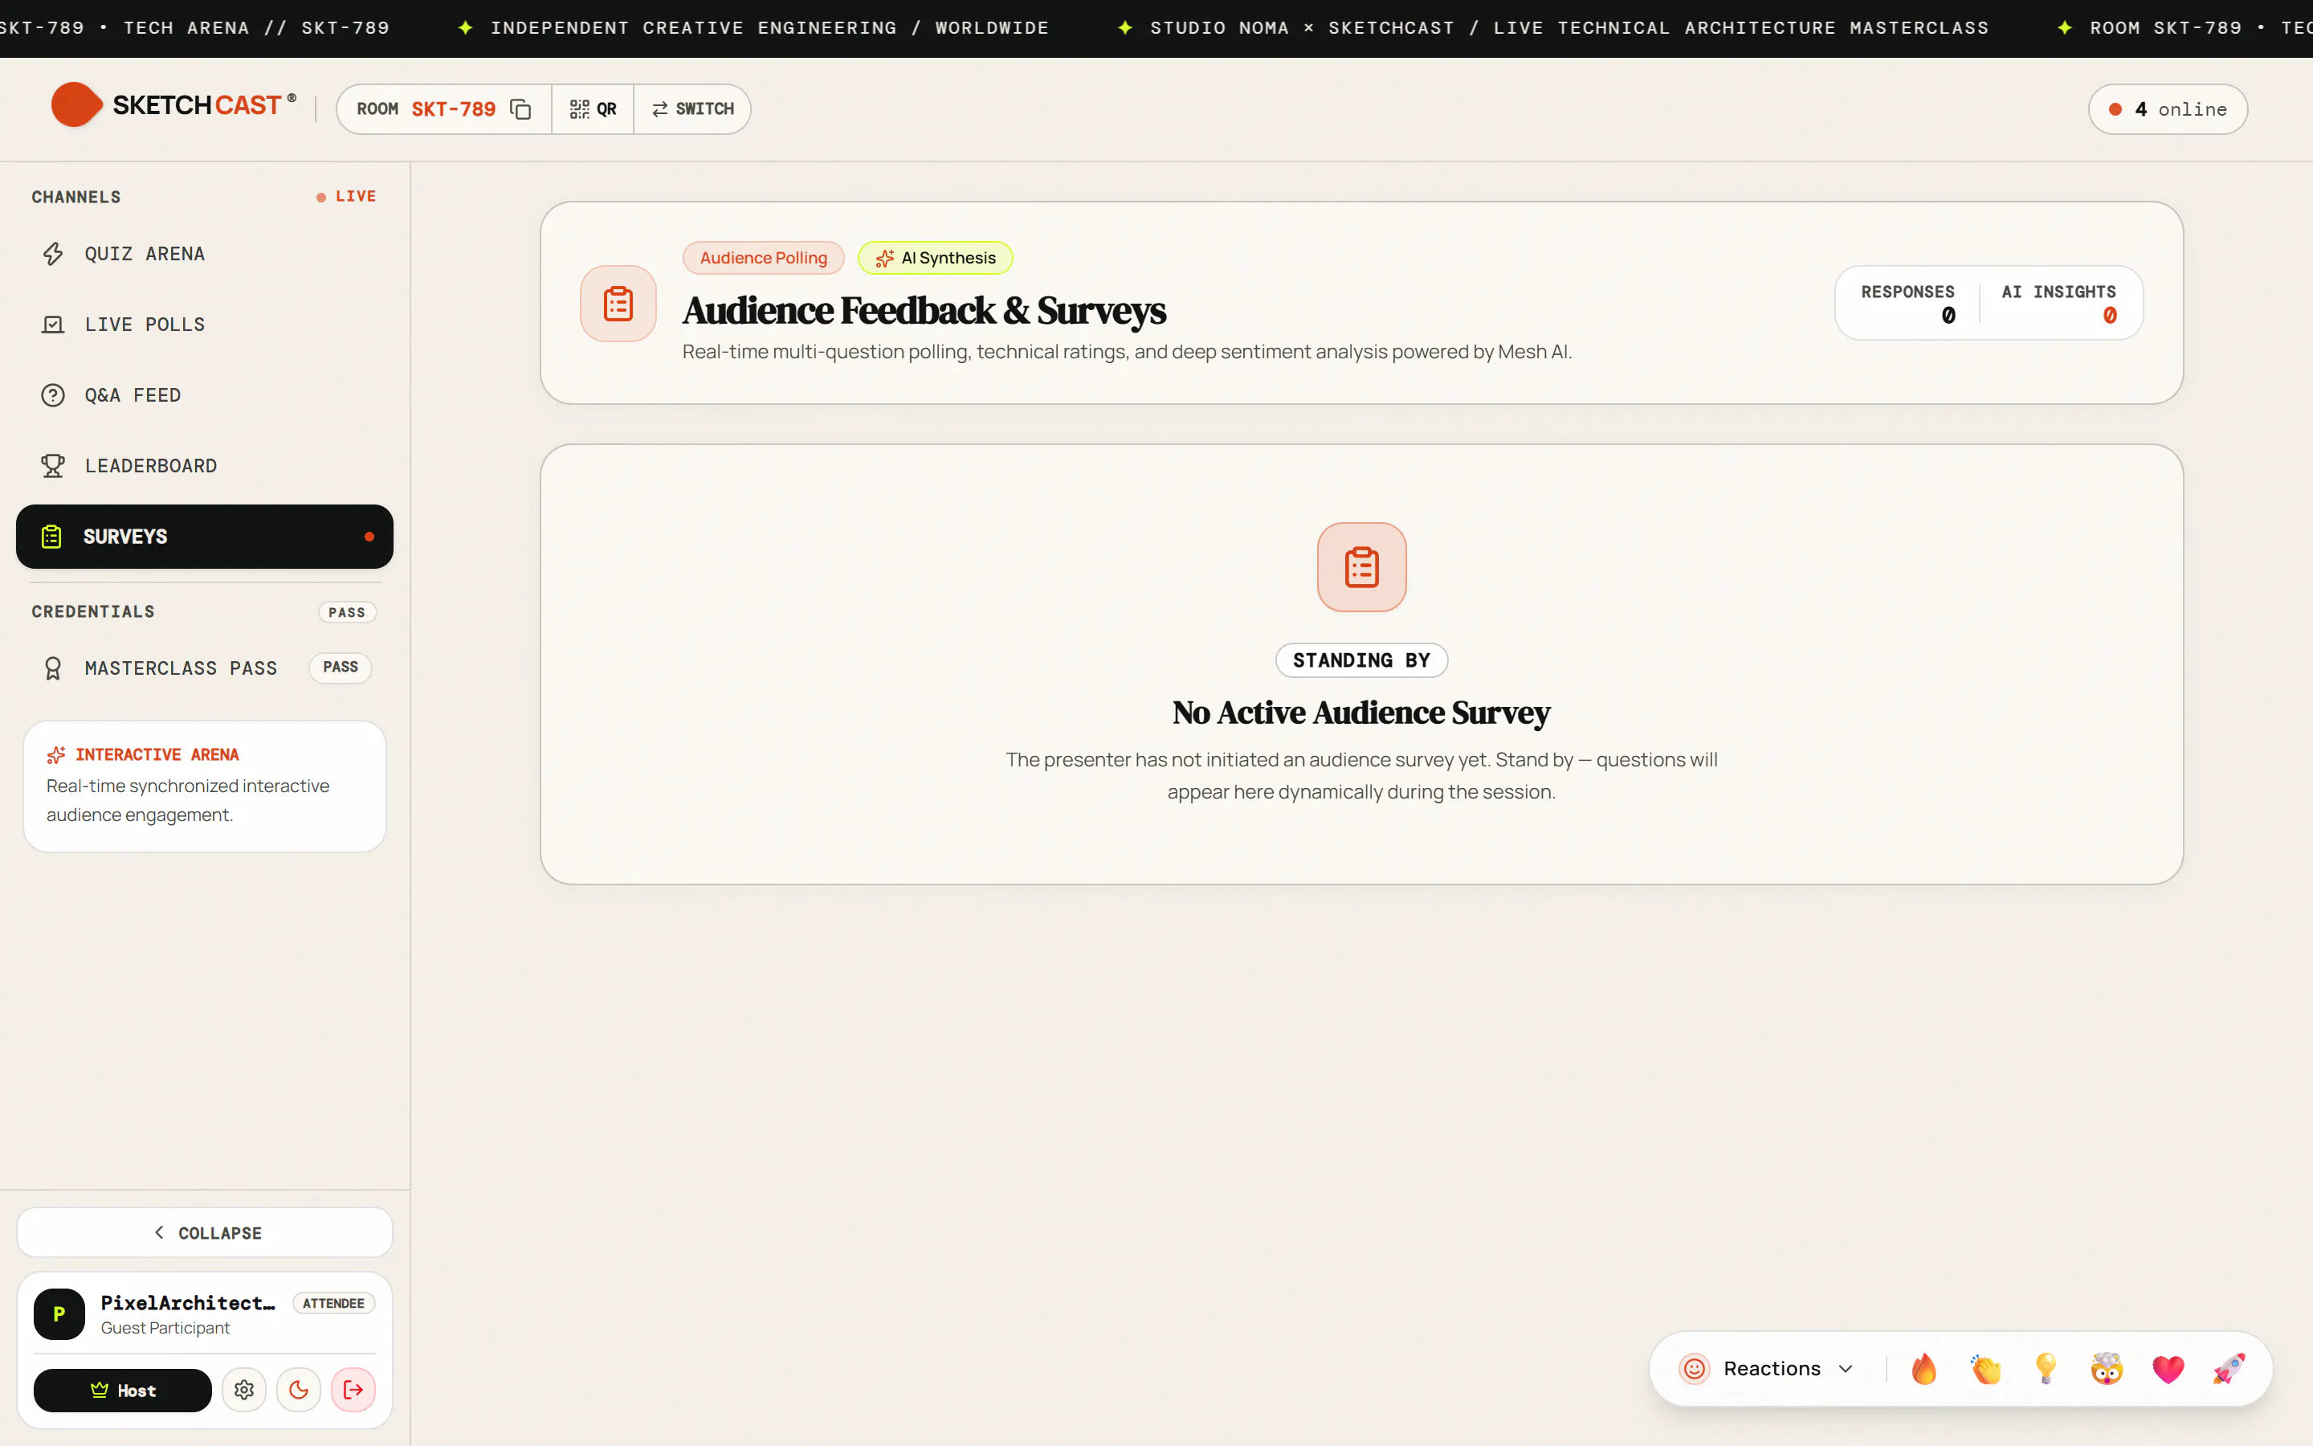This screenshot has height=1446, width=2313.
Task: Switch to another room
Action: pos(693,109)
